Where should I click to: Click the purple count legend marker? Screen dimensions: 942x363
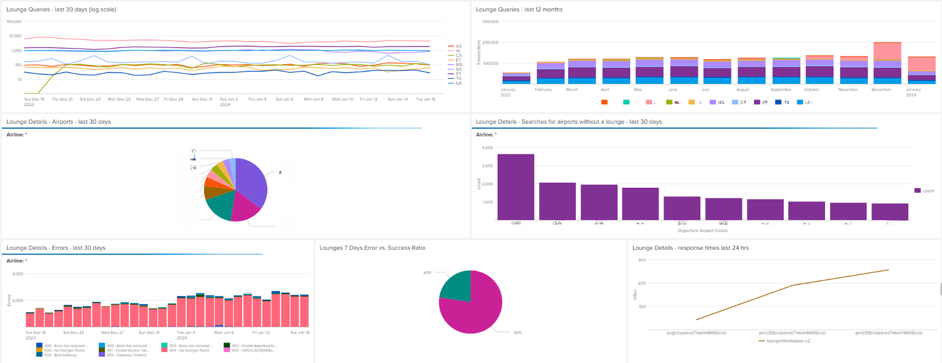pyautogui.click(x=917, y=191)
